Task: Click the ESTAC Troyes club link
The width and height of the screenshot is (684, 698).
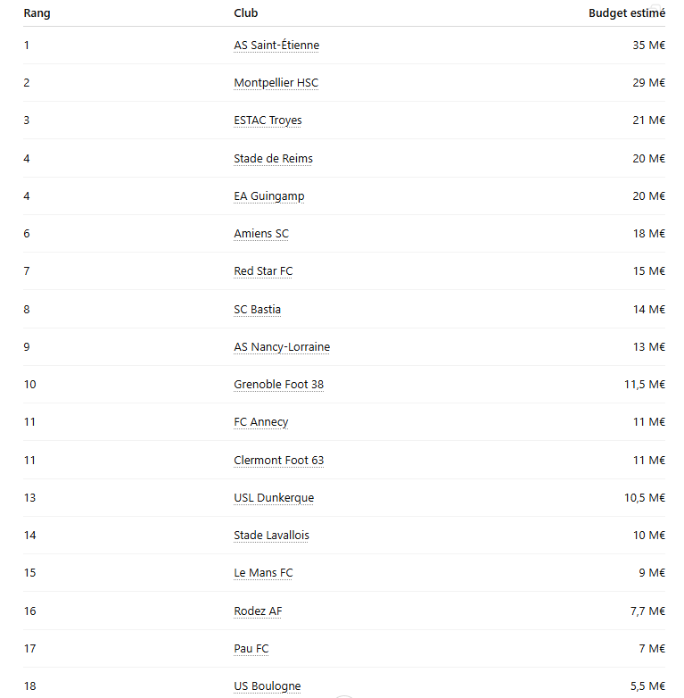Action: [268, 120]
